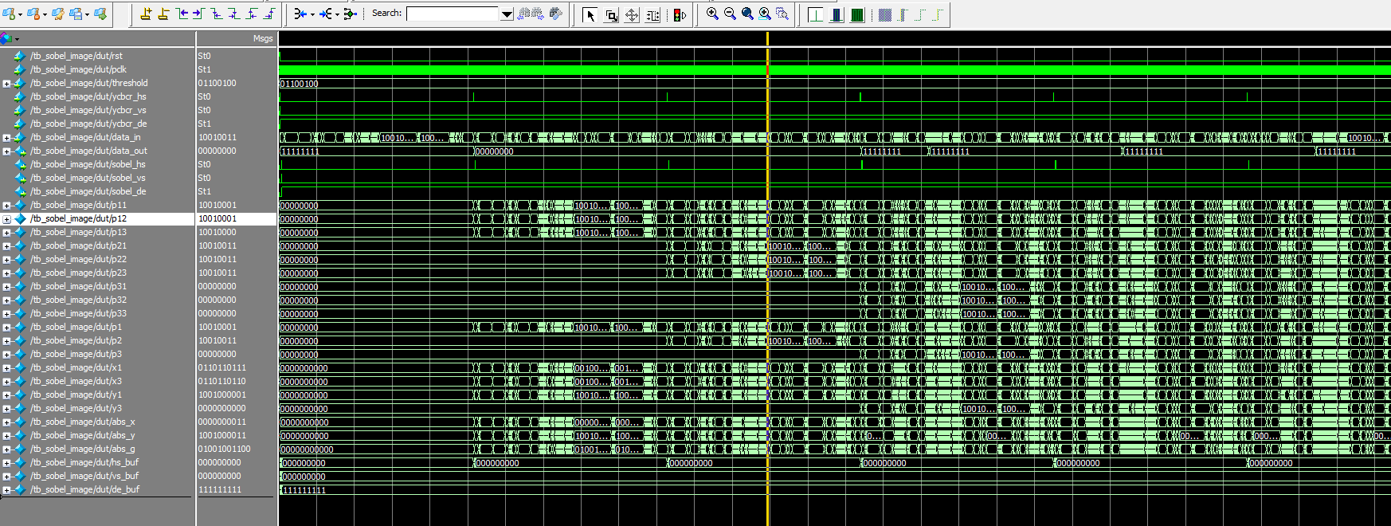Activate the Zoom Mode box tool
This screenshot has height=526, width=1391.
611,15
